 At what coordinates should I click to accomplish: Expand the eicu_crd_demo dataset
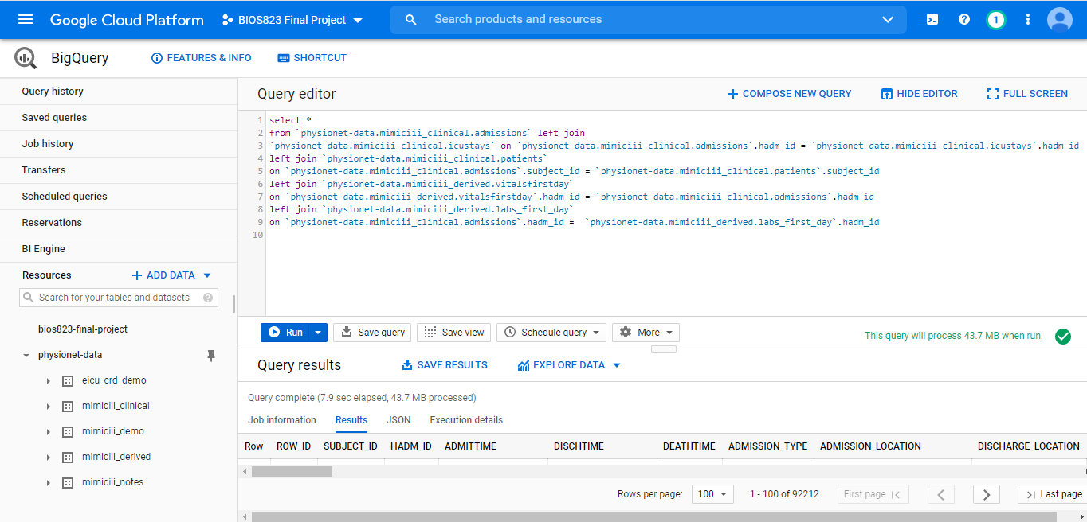(49, 380)
